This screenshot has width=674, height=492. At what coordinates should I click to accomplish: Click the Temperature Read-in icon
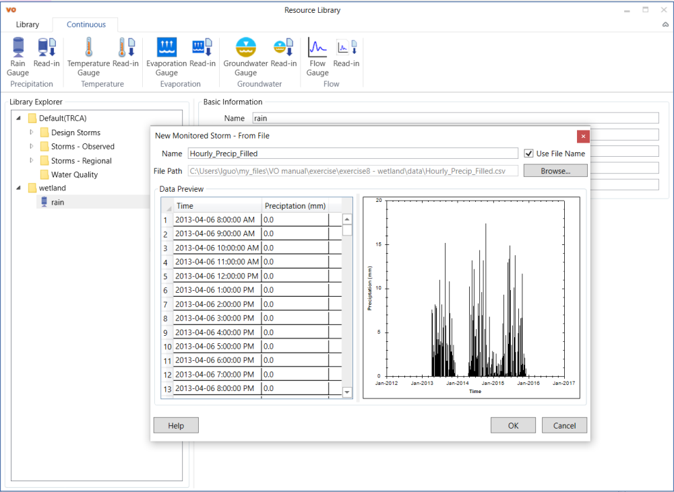point(125,48)
